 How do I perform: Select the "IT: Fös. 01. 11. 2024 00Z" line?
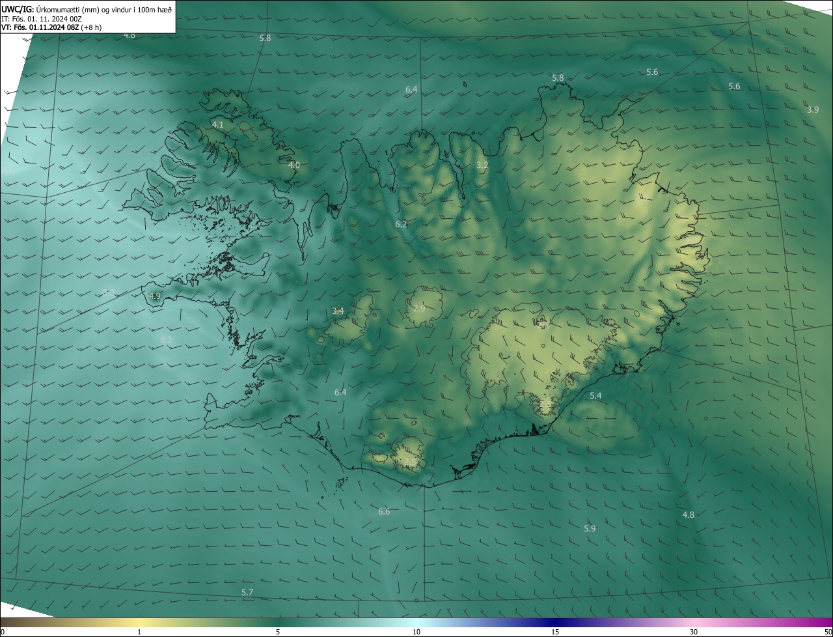(x=41, y=19)
